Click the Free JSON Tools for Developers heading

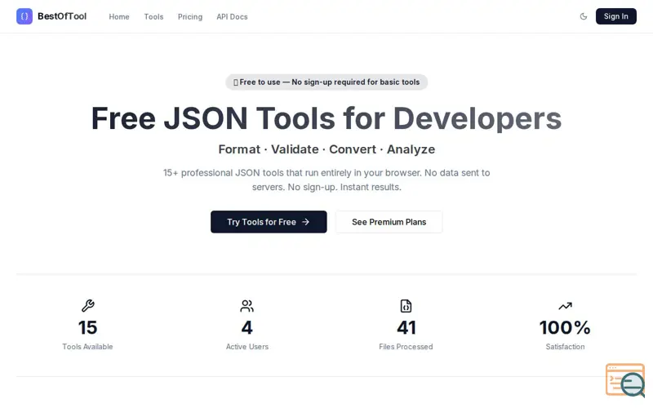tap(326, 118)
